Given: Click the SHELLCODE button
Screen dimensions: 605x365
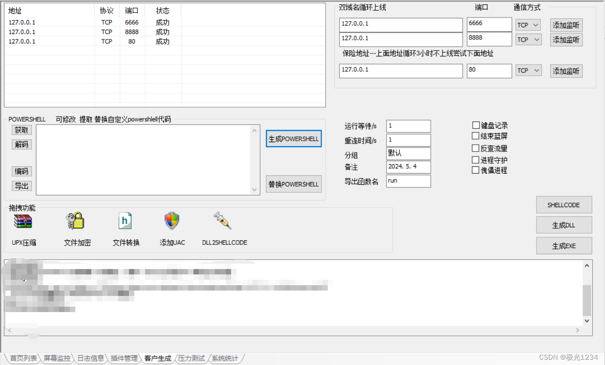Looking at the screenshot, I should (564, 205).
